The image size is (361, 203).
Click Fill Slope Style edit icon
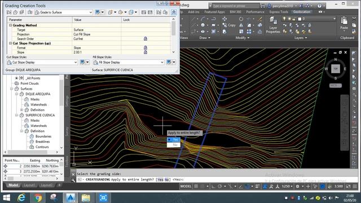[169, 62]
